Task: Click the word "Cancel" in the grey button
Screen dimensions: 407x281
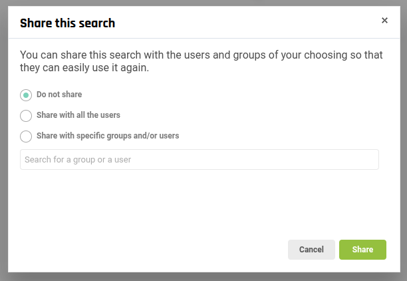Action: click(311, 250)
